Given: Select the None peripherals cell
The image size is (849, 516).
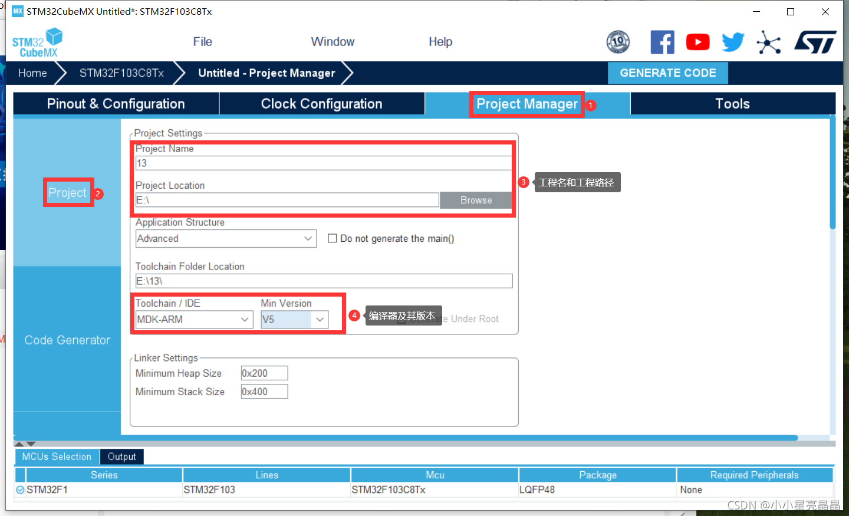Looking at the screenshot, I should click(755, 489).
